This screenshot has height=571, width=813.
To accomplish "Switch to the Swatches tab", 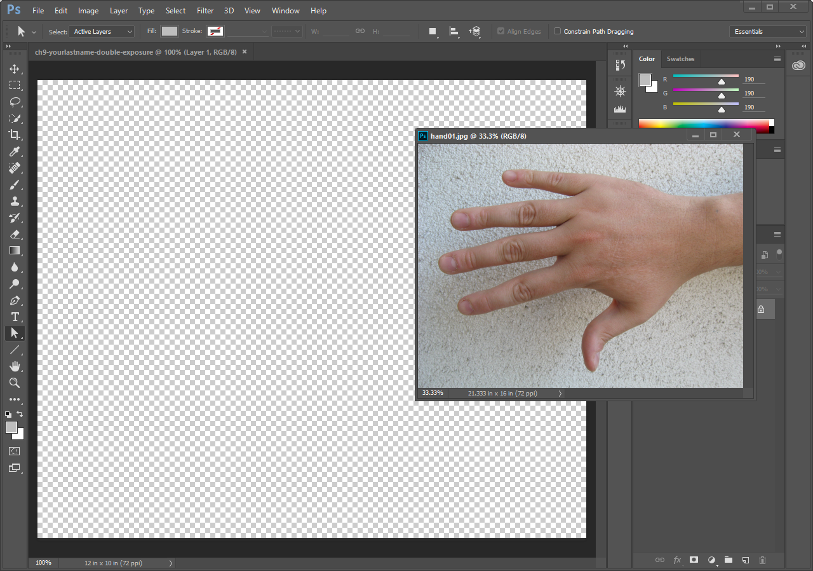I will click(x=680, y=58).
